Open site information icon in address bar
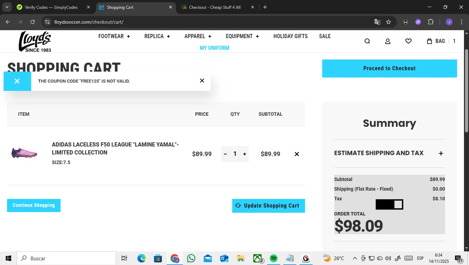469x265 pixels. click(x=47, y=22)
